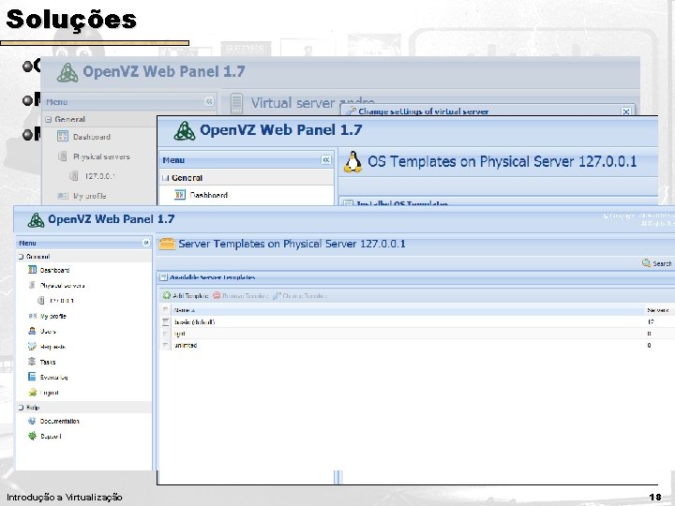Open My profile icon in front window
The height and width of the screenshot is (506, 675).
point(32,316)
